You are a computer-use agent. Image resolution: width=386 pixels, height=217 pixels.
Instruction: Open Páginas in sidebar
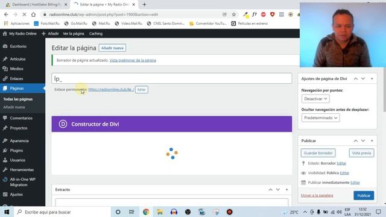[x=17, y=88]
